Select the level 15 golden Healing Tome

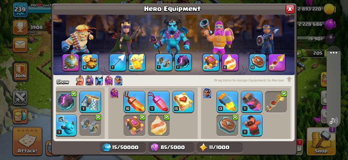183,102
